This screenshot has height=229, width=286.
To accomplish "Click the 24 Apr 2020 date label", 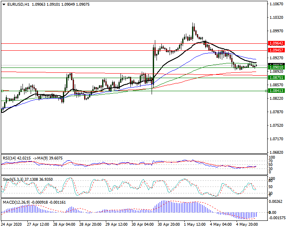I will click(11, 224).
